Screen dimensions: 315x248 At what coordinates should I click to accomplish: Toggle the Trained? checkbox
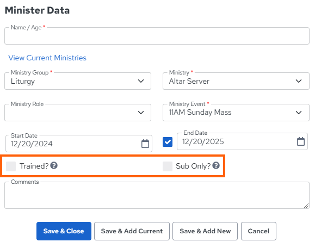point(11,166)
